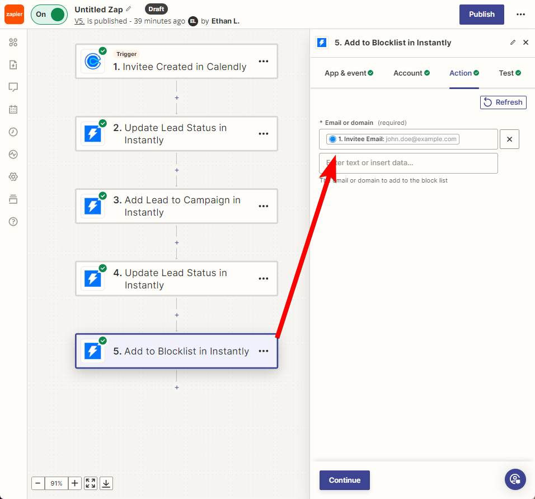Open the top-right more options menu
Screen dimensions: 535x499
coord(520,15)
